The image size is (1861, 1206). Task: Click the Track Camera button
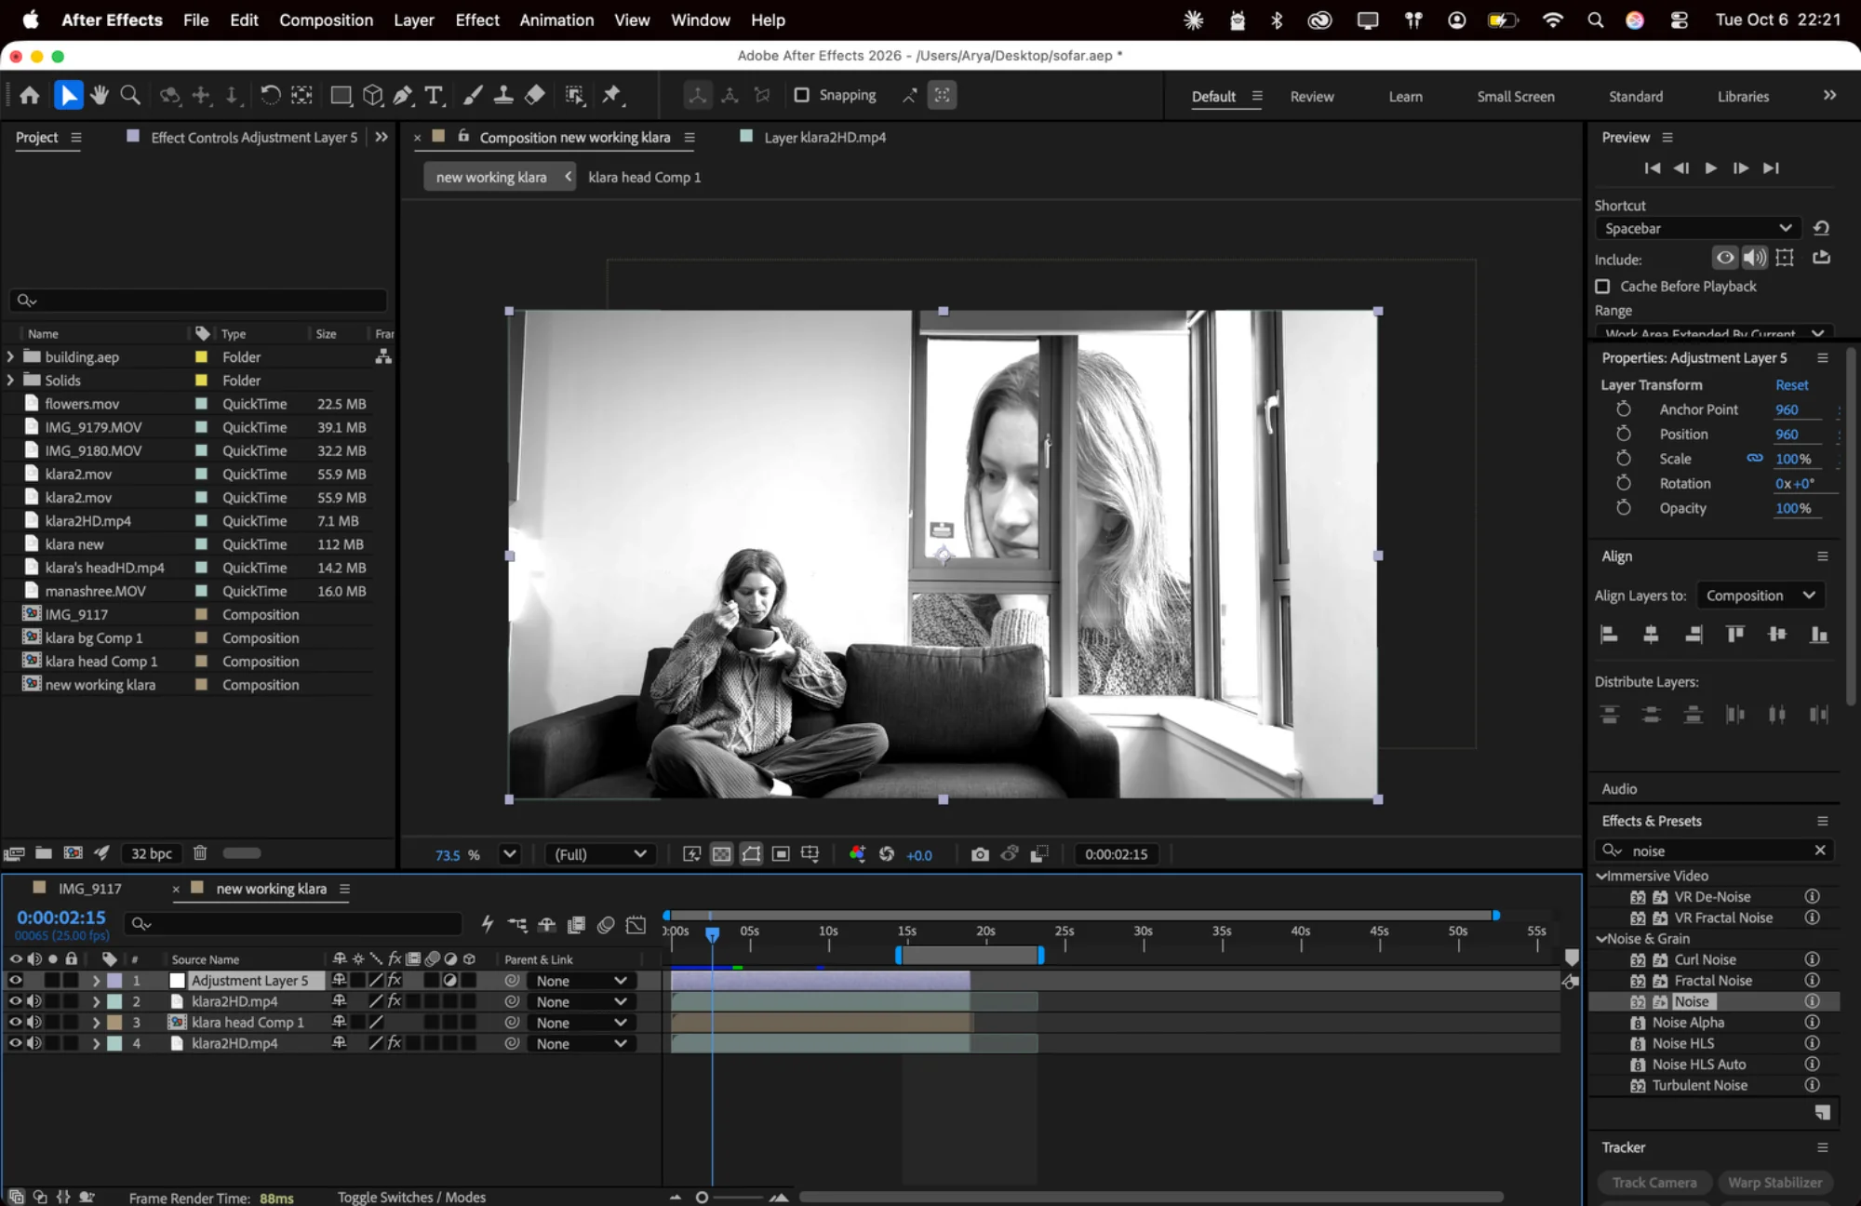pos(1654,1183)
